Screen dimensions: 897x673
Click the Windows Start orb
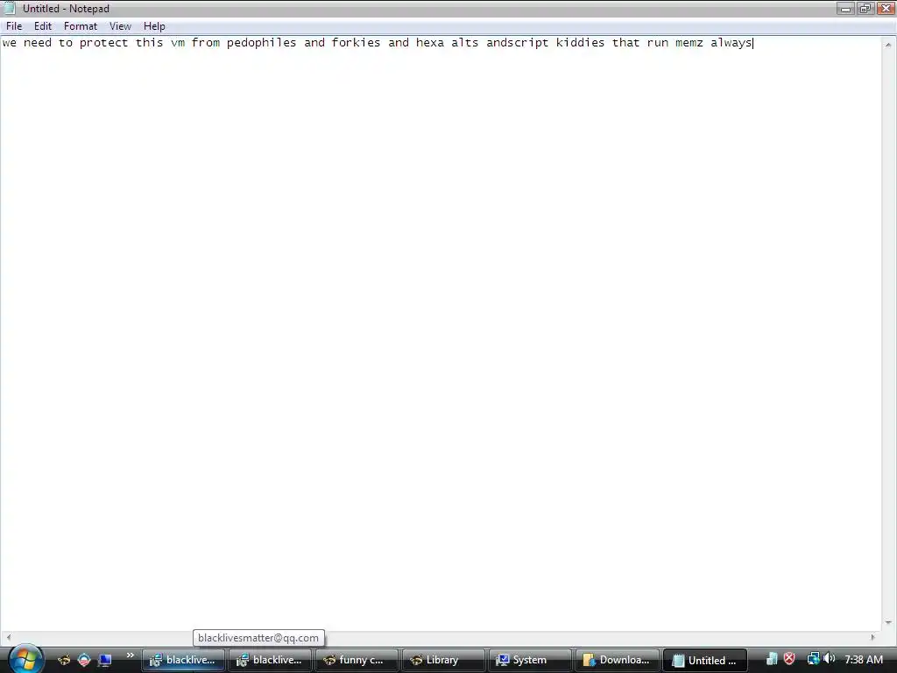(x=25, y=659)
